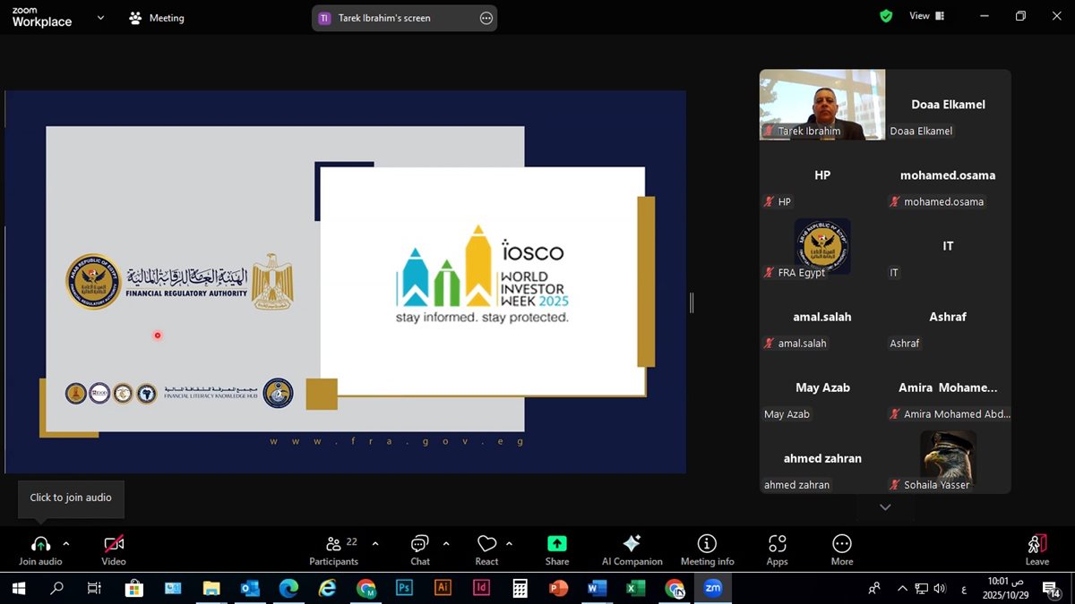Expand the Participants options caret
The width and height of the screenshot is (1075, 604).
pyautogui.click(x=374, y=543)
